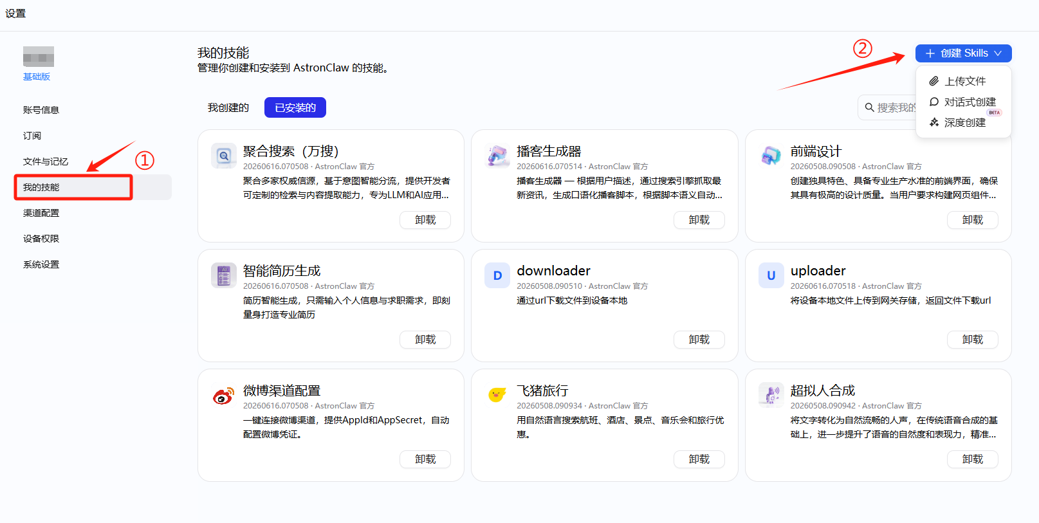The image size is (1039, 523).
Task: Click the 聚合搜索 skill icon
Action: (x=224, y=156)
